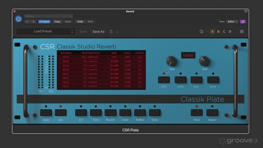Click the CURVE column header
The height and width of the screenshot is (148, 263).
click(140, 53)
